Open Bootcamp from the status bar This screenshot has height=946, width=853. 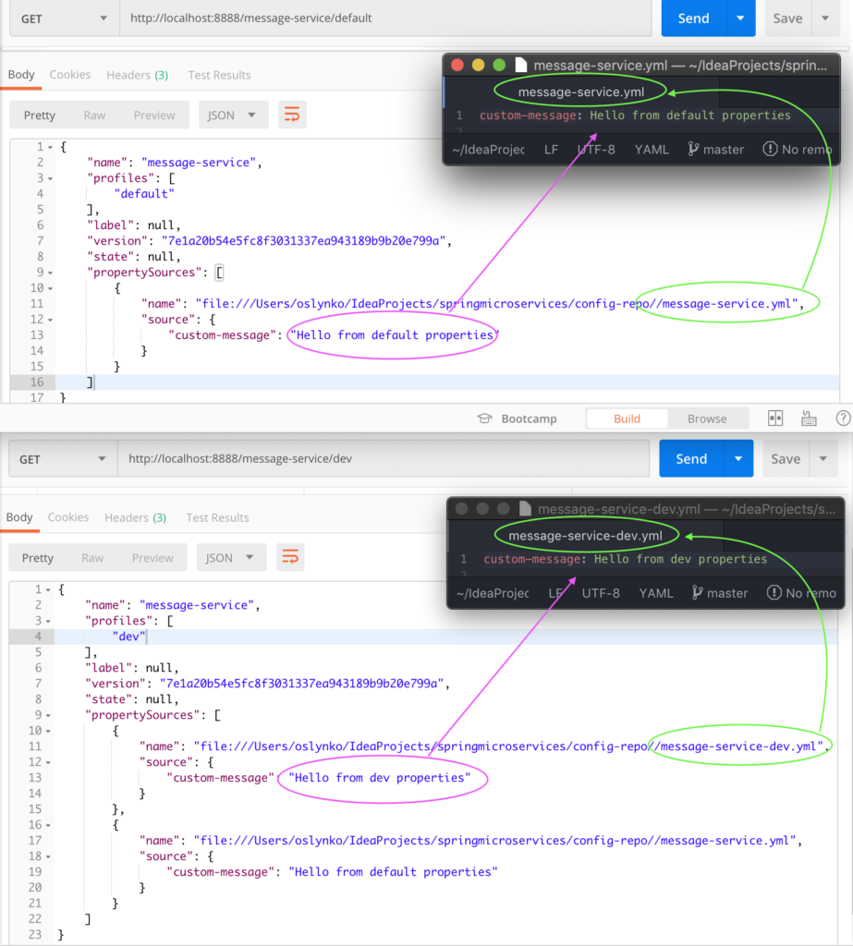pyautogui.click(x=518, y=418)
